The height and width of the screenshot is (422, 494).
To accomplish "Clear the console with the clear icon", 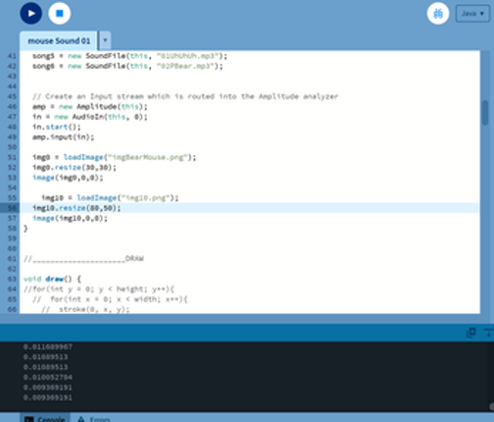I will pyautogui.click(x=489, y=333).
